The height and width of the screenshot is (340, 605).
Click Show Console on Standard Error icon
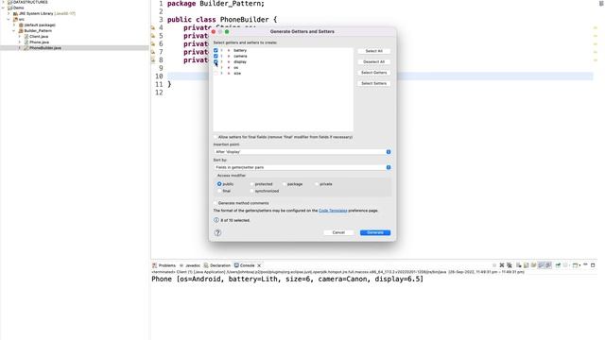548,265
